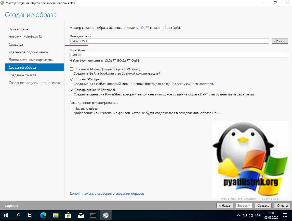Viewport: 292px width, 221px height.
Task: Open File Explorer from the taskbar
Action: [56, 215]
